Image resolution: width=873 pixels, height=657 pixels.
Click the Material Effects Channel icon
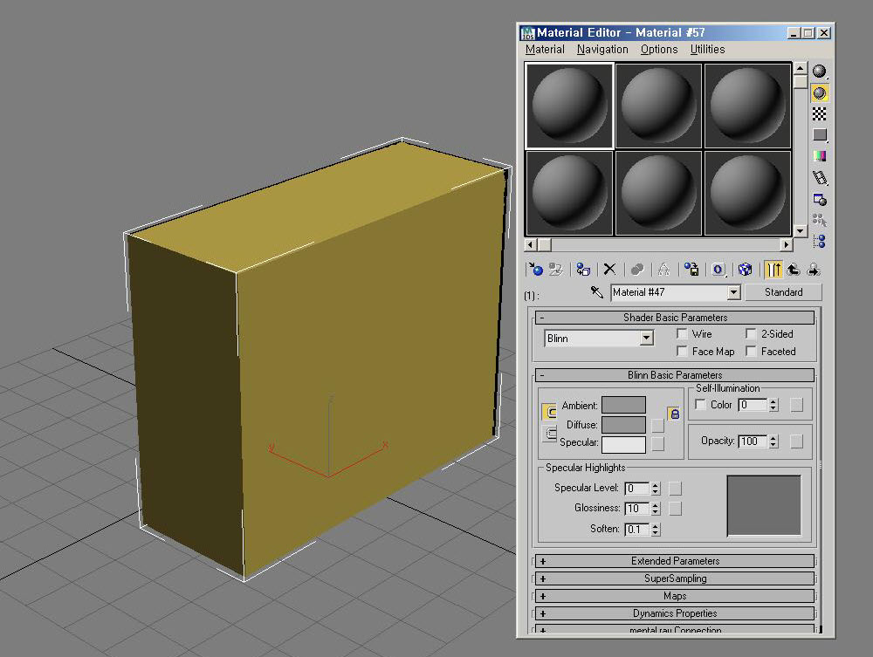click(x=718, y=270)
